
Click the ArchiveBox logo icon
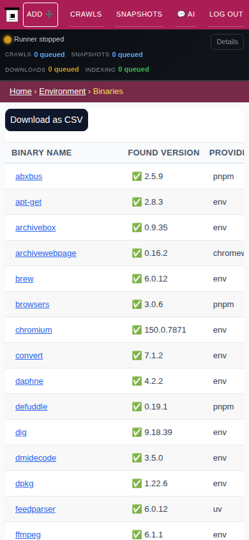click(12, 15)
